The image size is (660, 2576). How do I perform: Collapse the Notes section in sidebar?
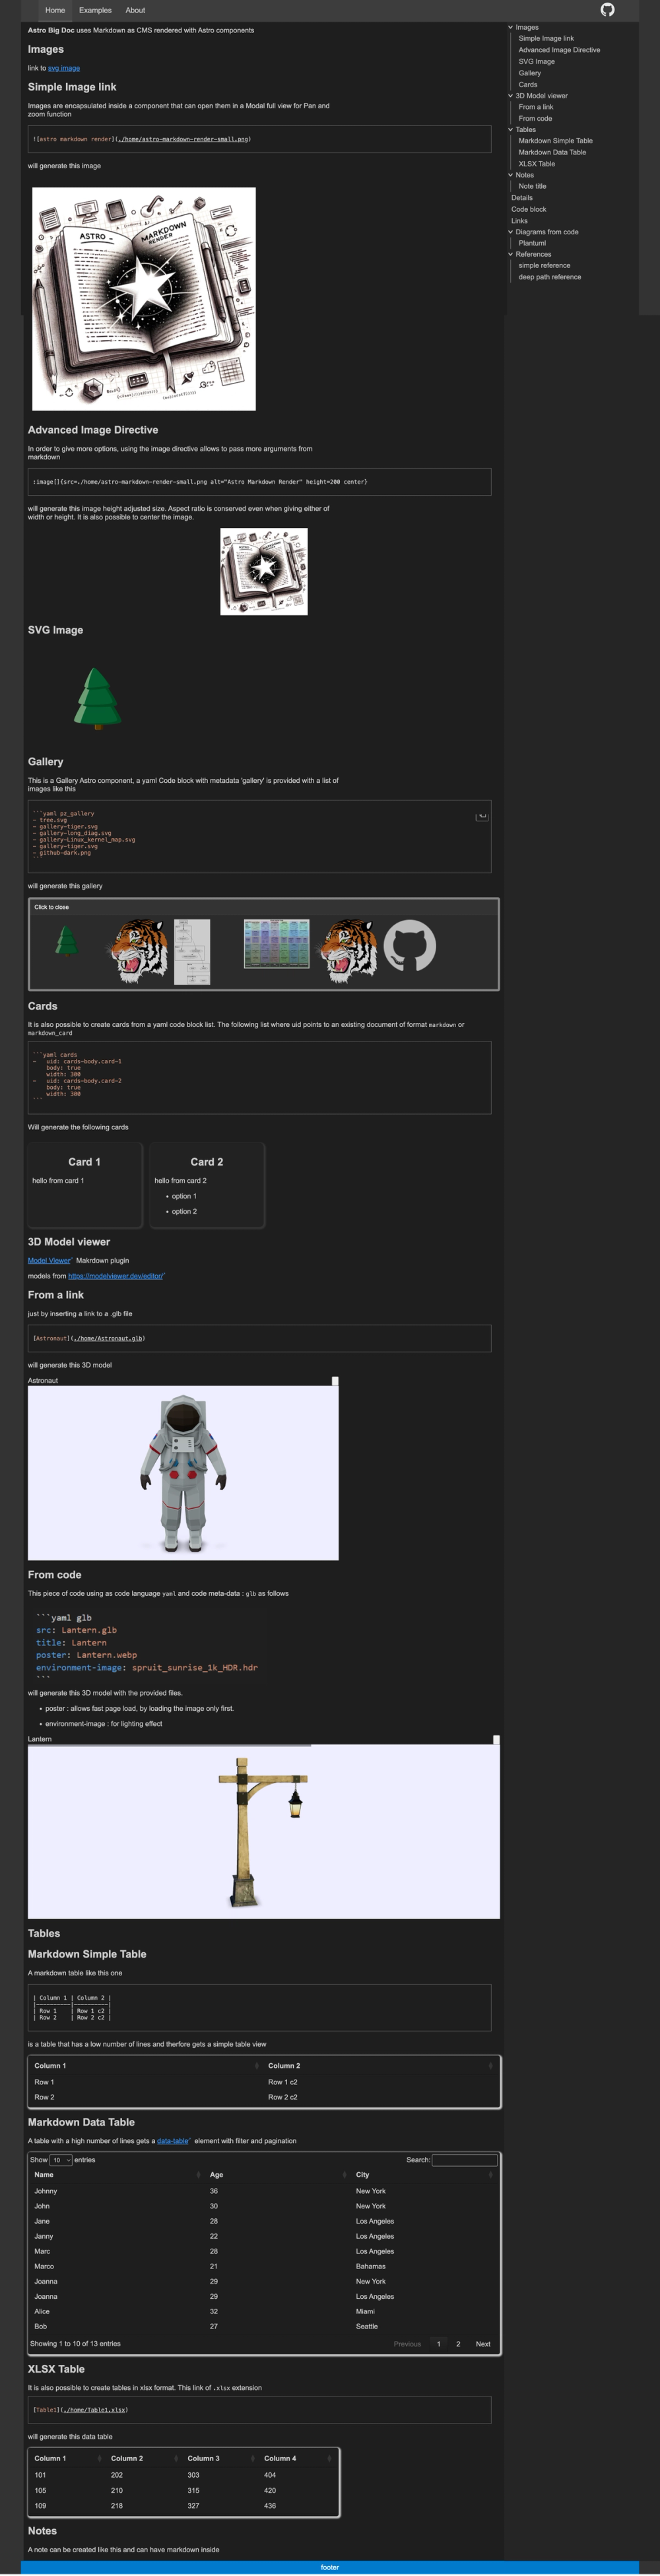pos(510,175)
